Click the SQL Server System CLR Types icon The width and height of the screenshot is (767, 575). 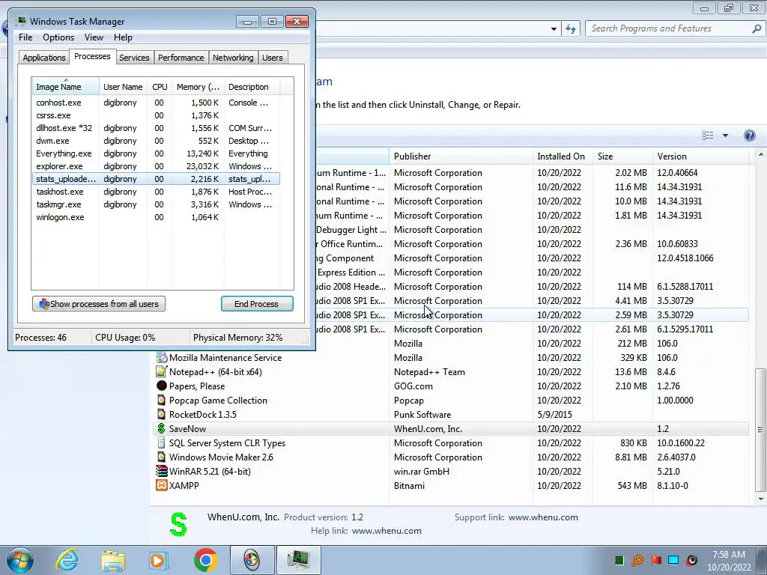(162, 443)
